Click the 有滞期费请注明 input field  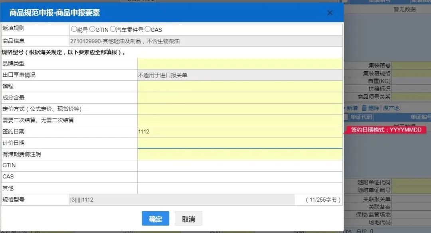(x=240, y=154)
